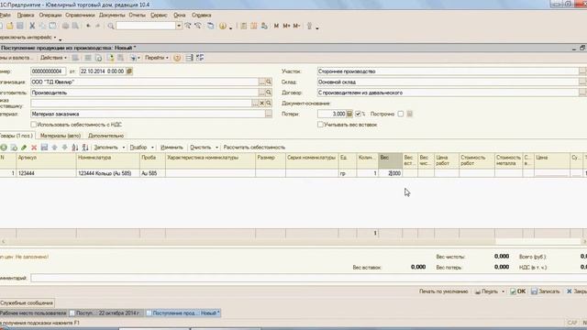
Task: Click into the Комментарий input field
Action: click(x=308, y=278)
